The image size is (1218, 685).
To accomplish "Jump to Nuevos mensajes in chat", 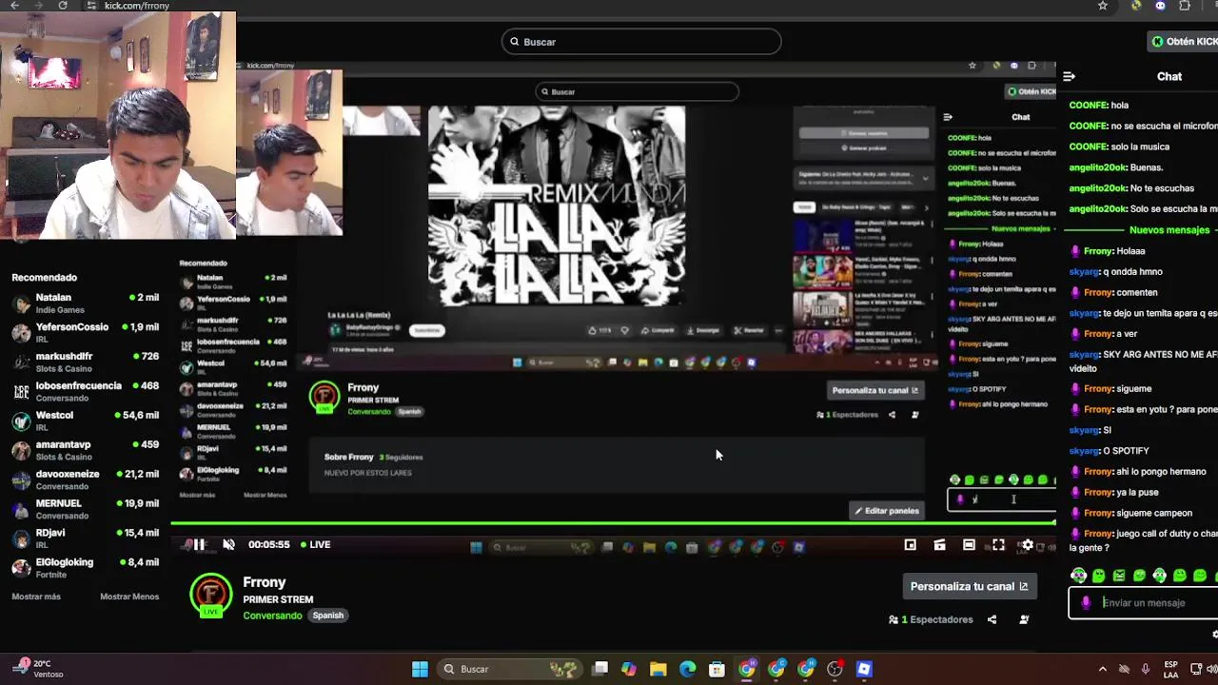I will click(x=1169, y=230).
